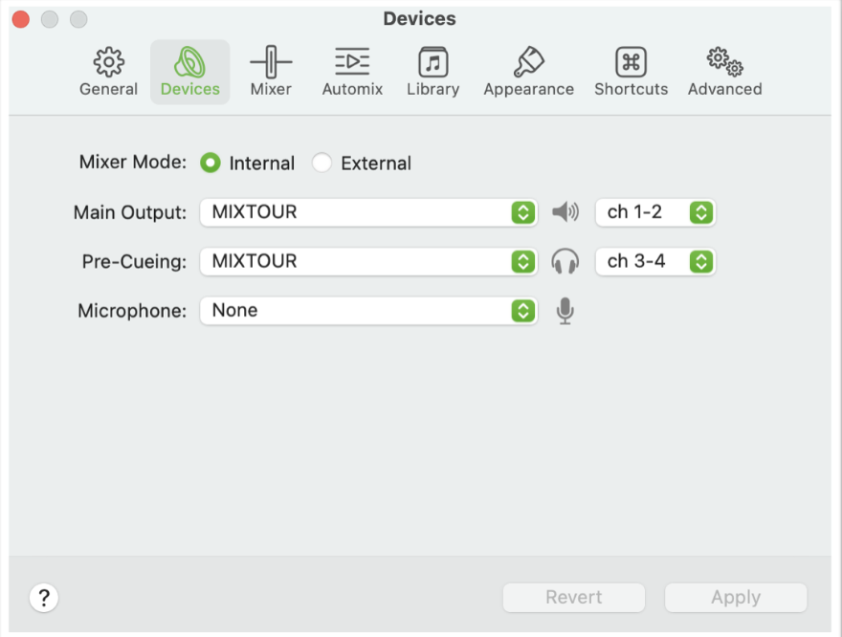
Task: Click the microphone icon beside Microphone
Action: [x=565, y=310]
